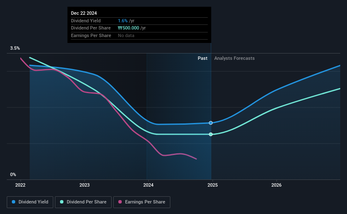Toggle the Dividend Per Share legend button
Image resolution: width=347 pixels, height=214 pixels.
[x=83, y=202]
